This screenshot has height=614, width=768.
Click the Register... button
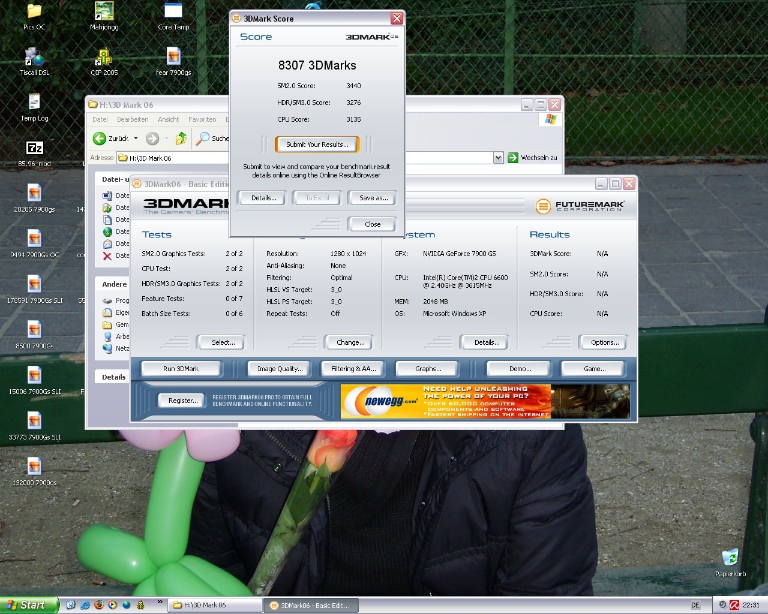coord(183,401)
